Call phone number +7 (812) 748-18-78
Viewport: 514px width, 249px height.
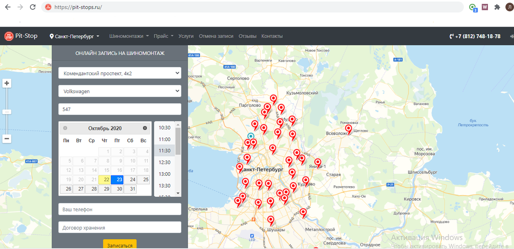coord(475,36)
